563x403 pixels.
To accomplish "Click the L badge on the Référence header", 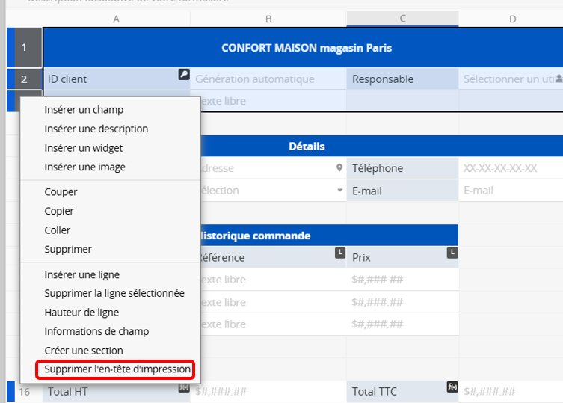I will pos(340,253).
